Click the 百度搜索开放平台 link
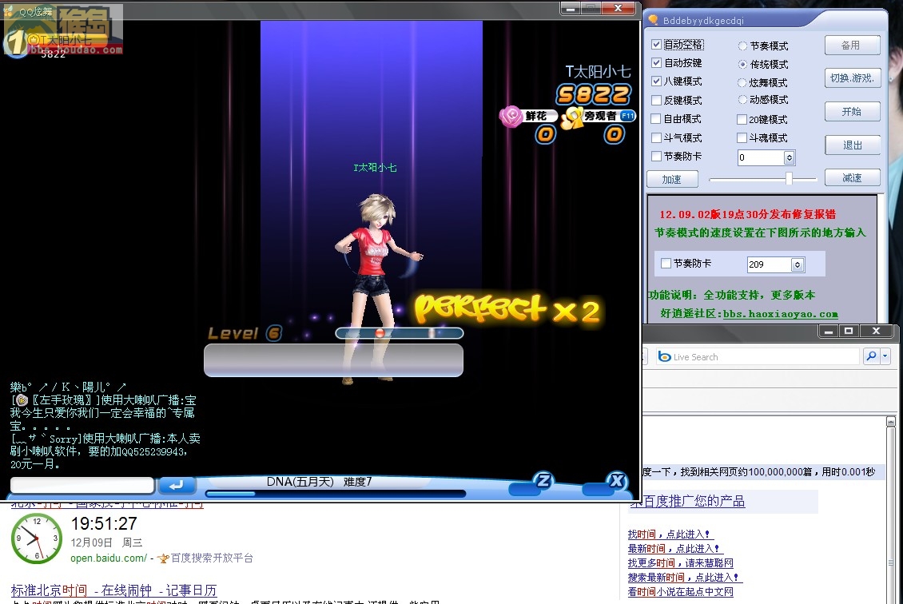 (x=212, y=558)
